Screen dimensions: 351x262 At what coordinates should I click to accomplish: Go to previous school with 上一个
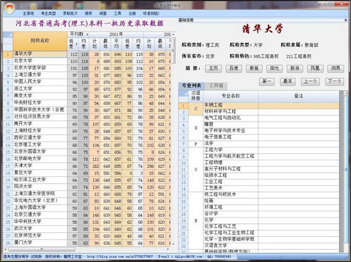[310, 81]
